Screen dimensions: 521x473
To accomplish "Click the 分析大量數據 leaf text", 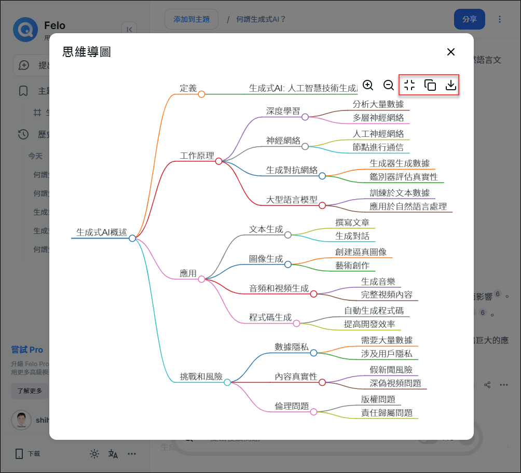I will tap(378, 104).
